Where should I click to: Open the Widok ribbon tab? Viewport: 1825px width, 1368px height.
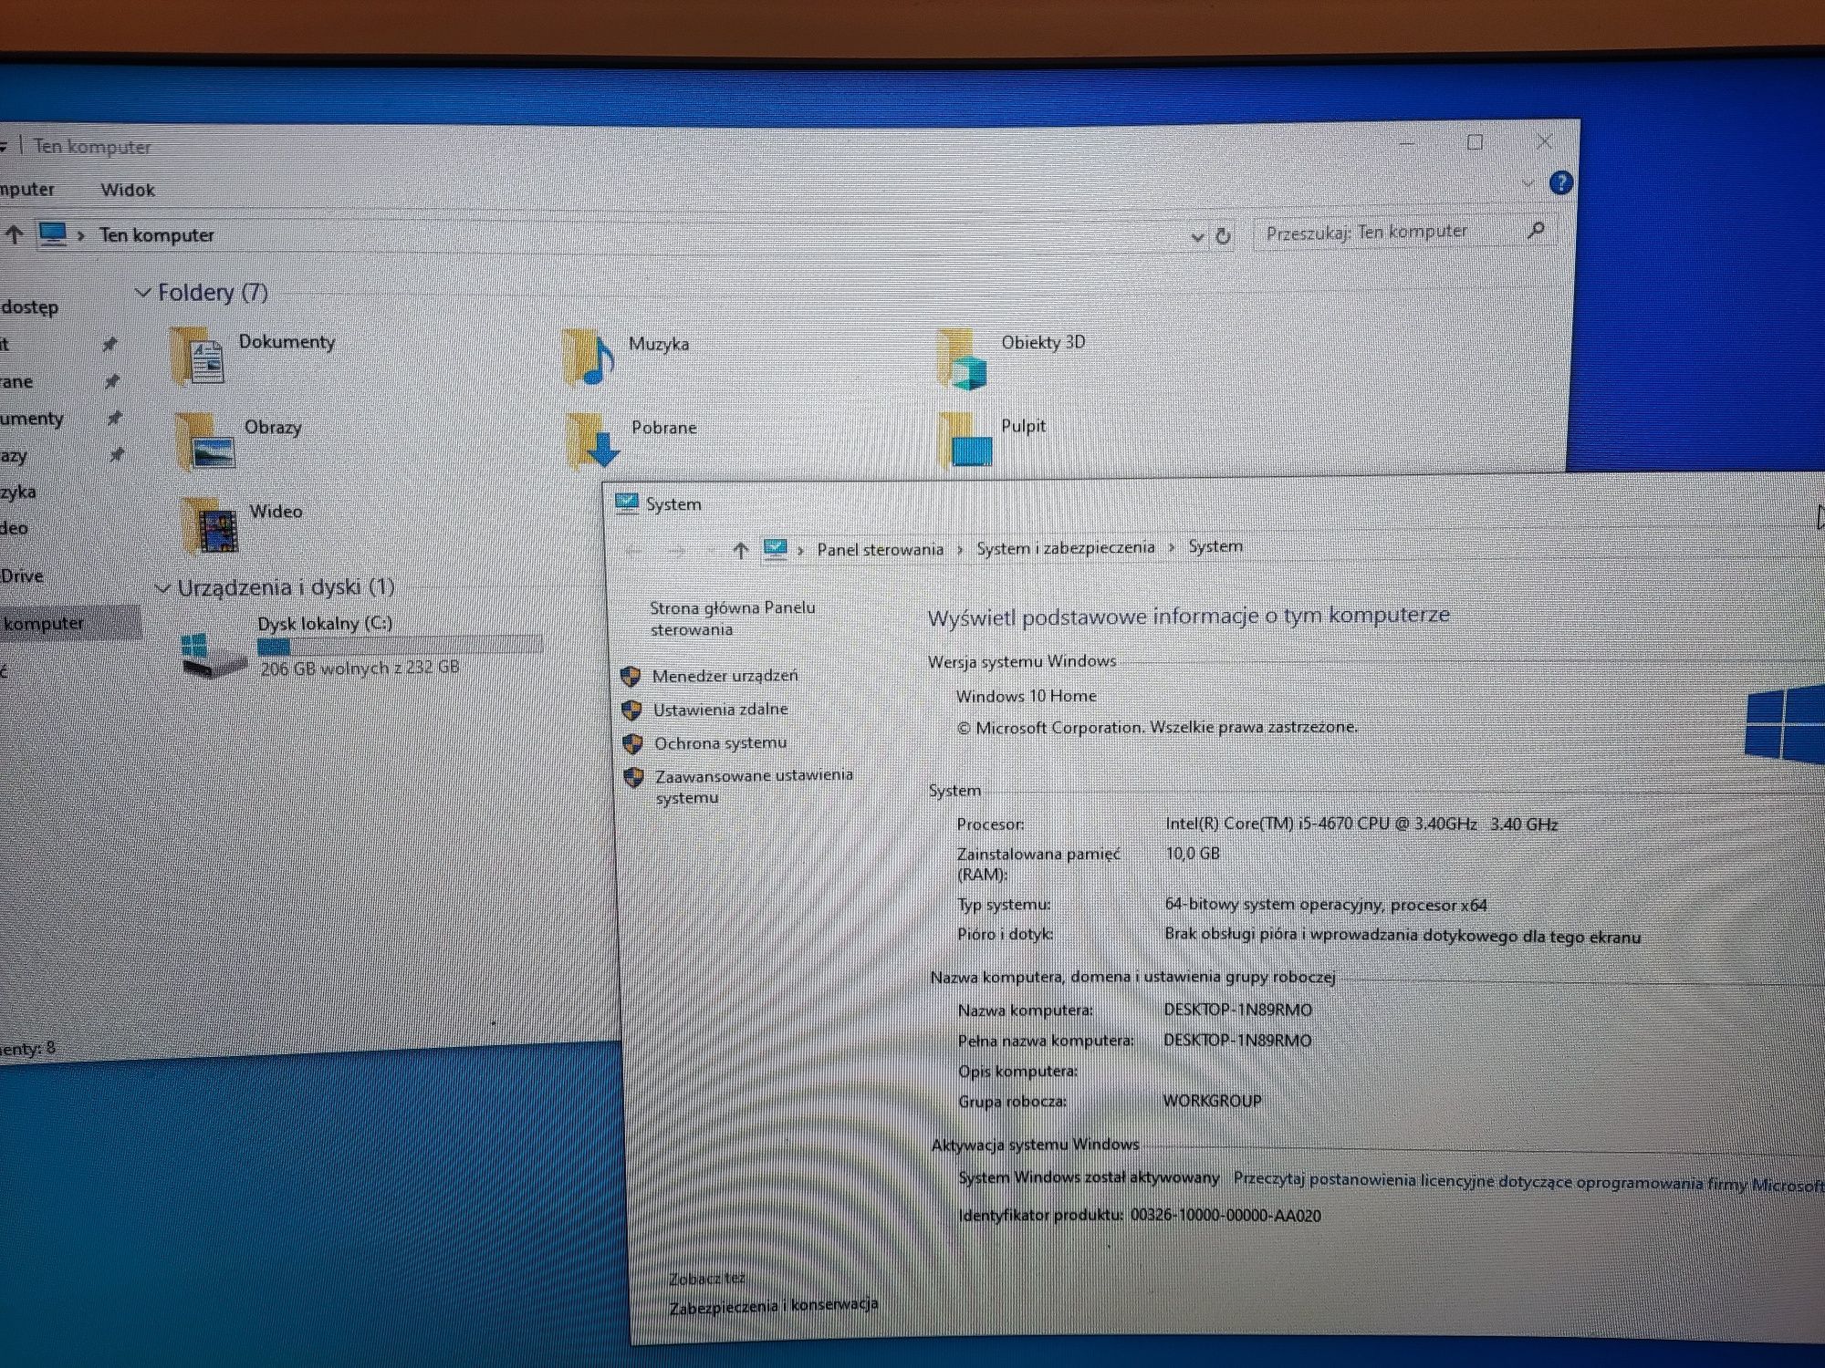128,190
